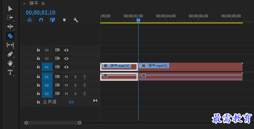
Task: Toggle timeline Snap magnet icon
Action: pos(41,20)
